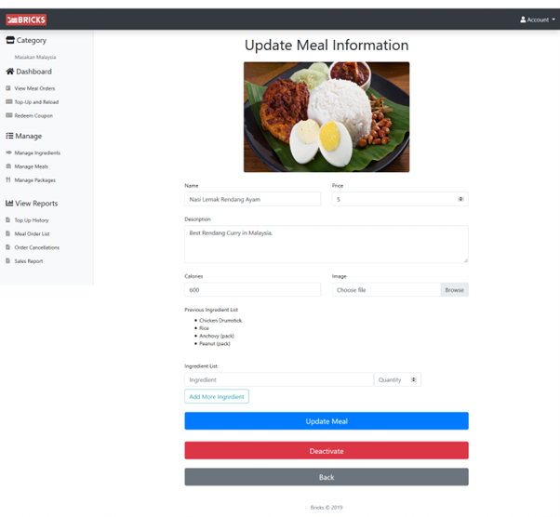Click the red Deactivate button
560x517 pixels.
pyautogui.click(x=327, y=451)
